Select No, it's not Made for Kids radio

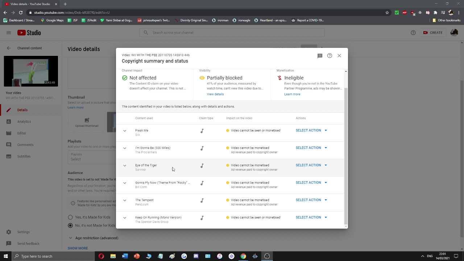(x=70, y=225)
